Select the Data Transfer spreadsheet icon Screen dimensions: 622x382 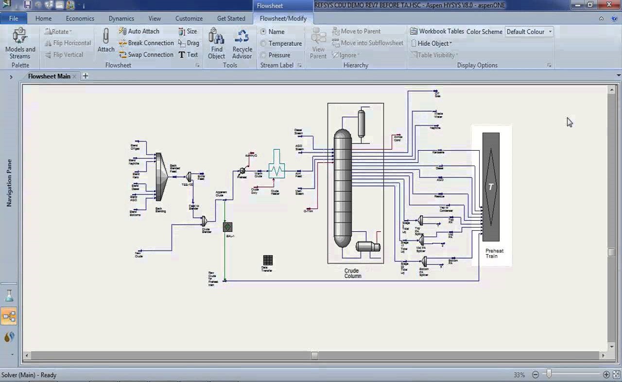268,260
